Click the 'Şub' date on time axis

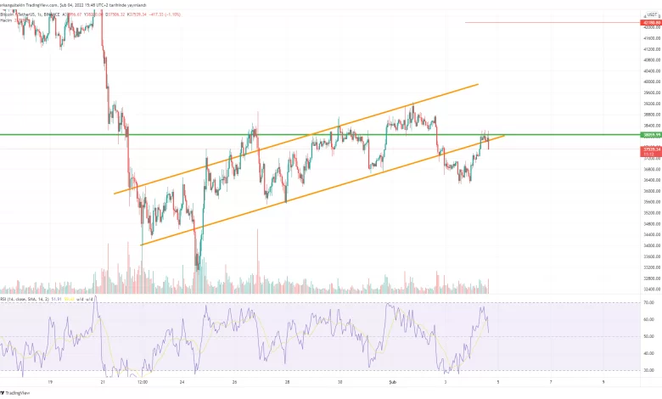coord(392,383)
